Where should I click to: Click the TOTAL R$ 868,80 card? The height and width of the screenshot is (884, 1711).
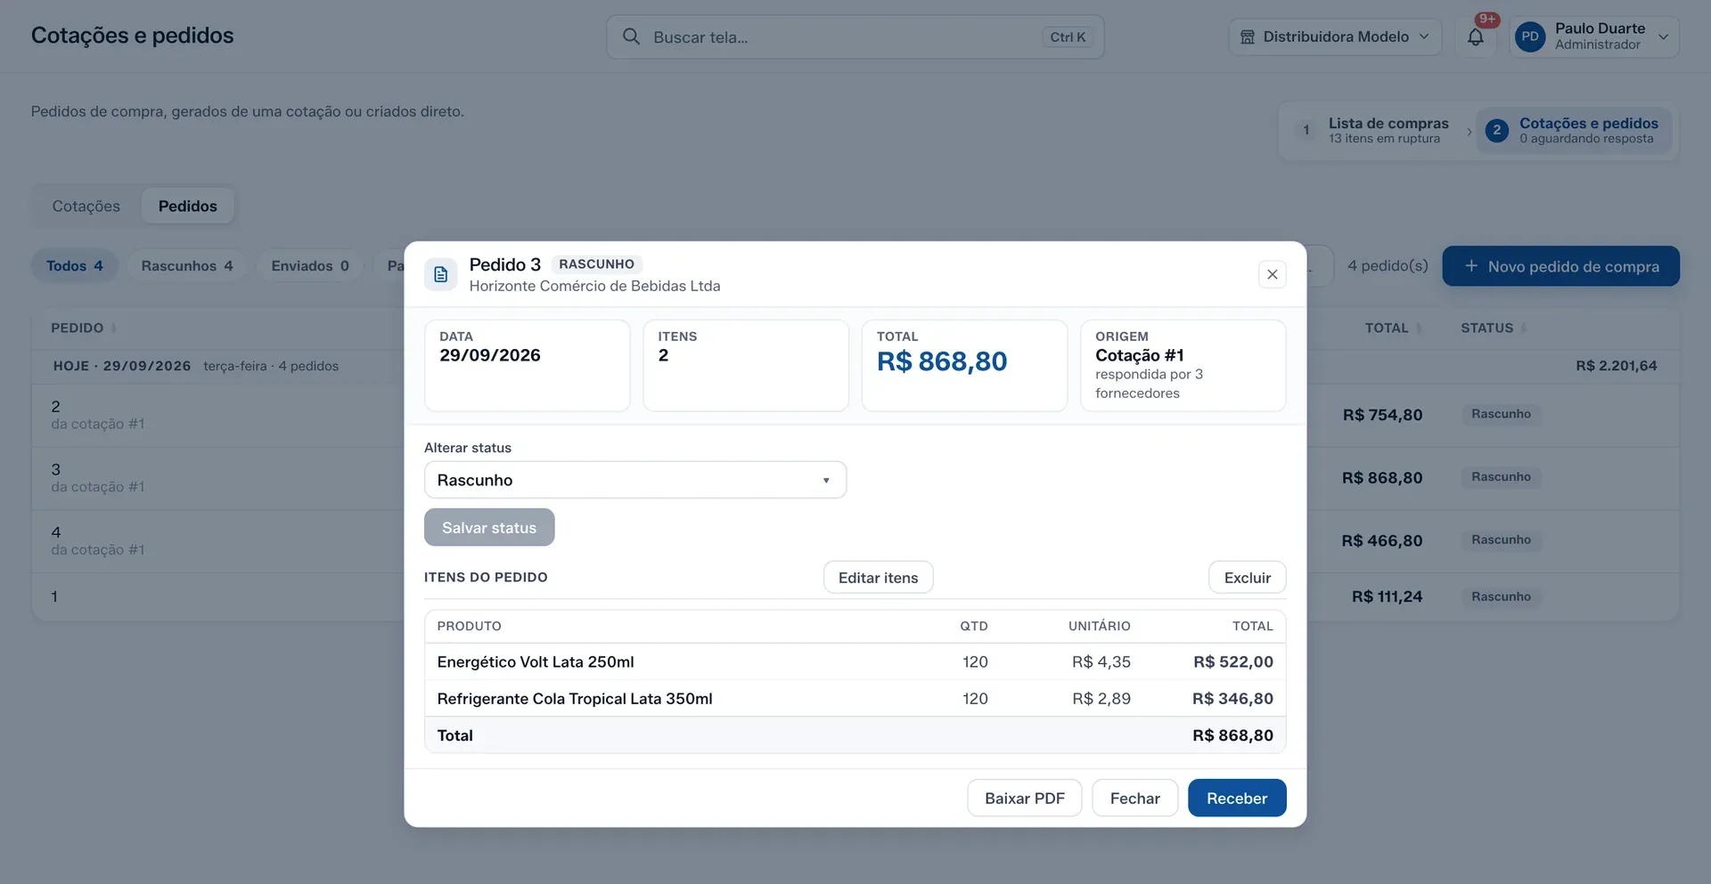point(964,365)
